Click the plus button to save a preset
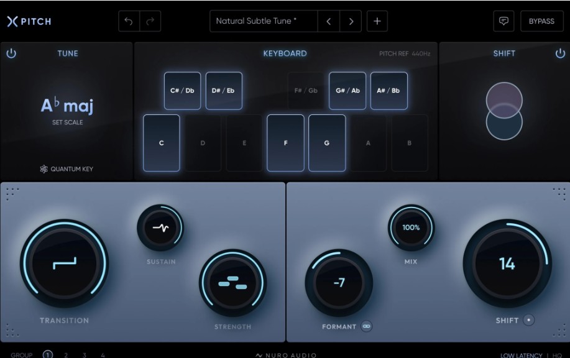Image resolution: width=570 pixels, height=358 pixels. (378, 21)
